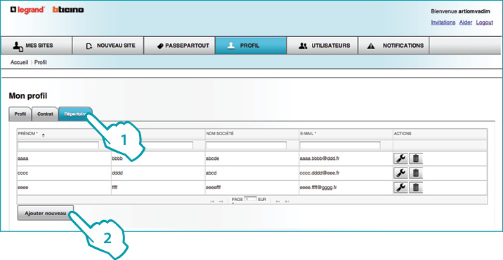Click the Mon profil heading
503x260 pixels.
point(28,96)
